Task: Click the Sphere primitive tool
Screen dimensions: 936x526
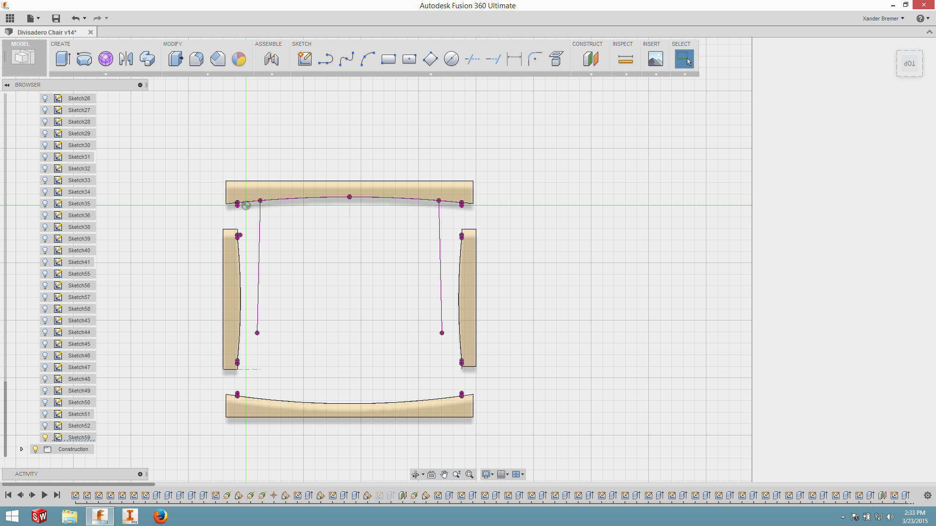Action: (x=105, y=58)
